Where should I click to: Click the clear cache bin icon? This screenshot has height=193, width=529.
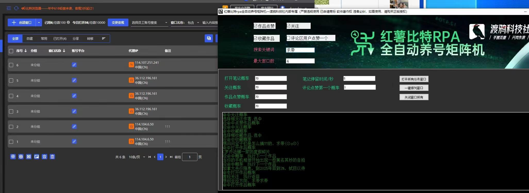[45, 157]
